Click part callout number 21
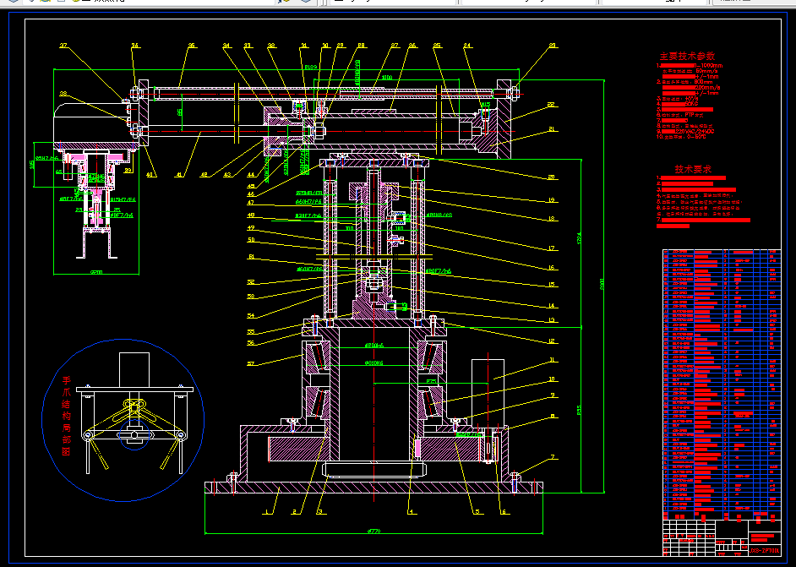 point(552,129)
